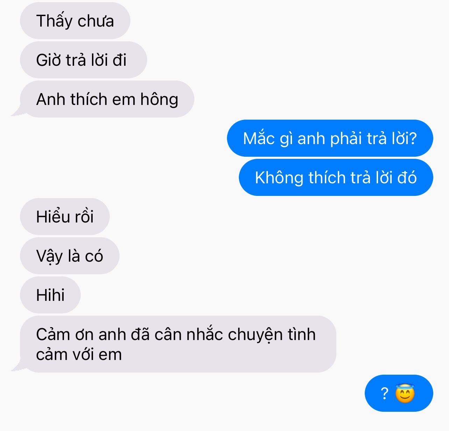Tap the 'Không thích trả lời đó' bubble
The width and height of the screenshot is (449, 431).
coord(336,177)
